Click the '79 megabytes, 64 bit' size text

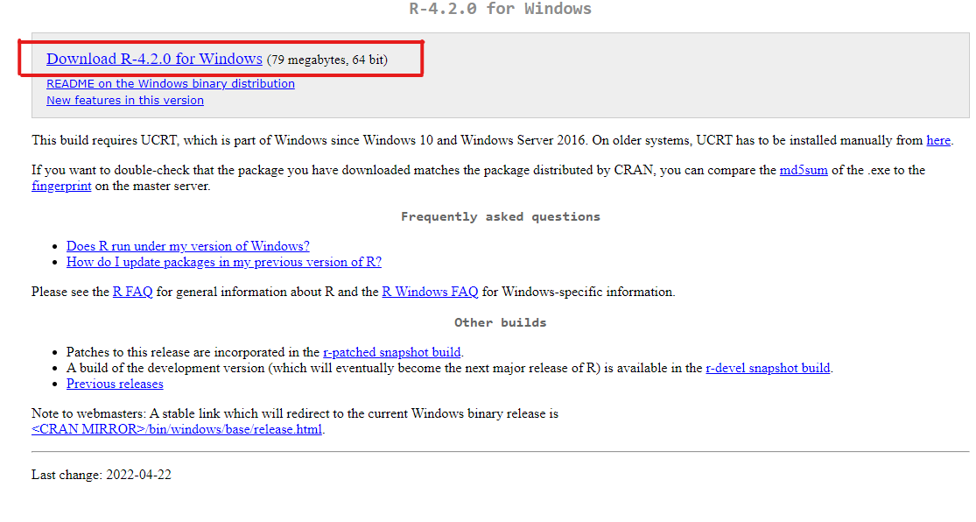(x=327, y=60)
